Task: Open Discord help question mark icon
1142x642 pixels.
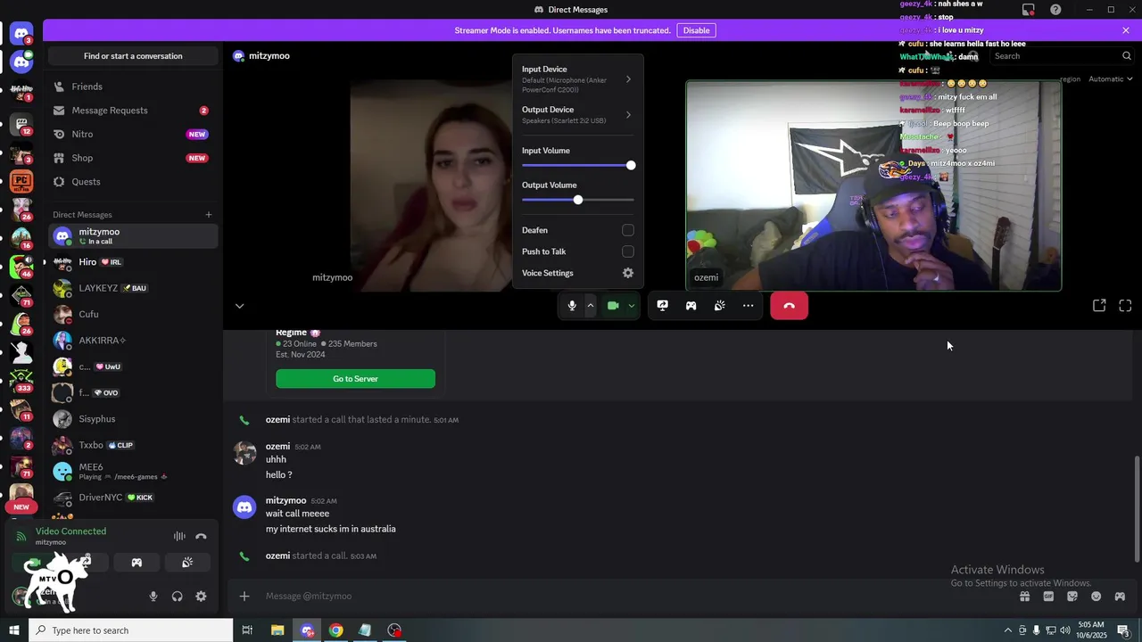Action: [1055, 10]
